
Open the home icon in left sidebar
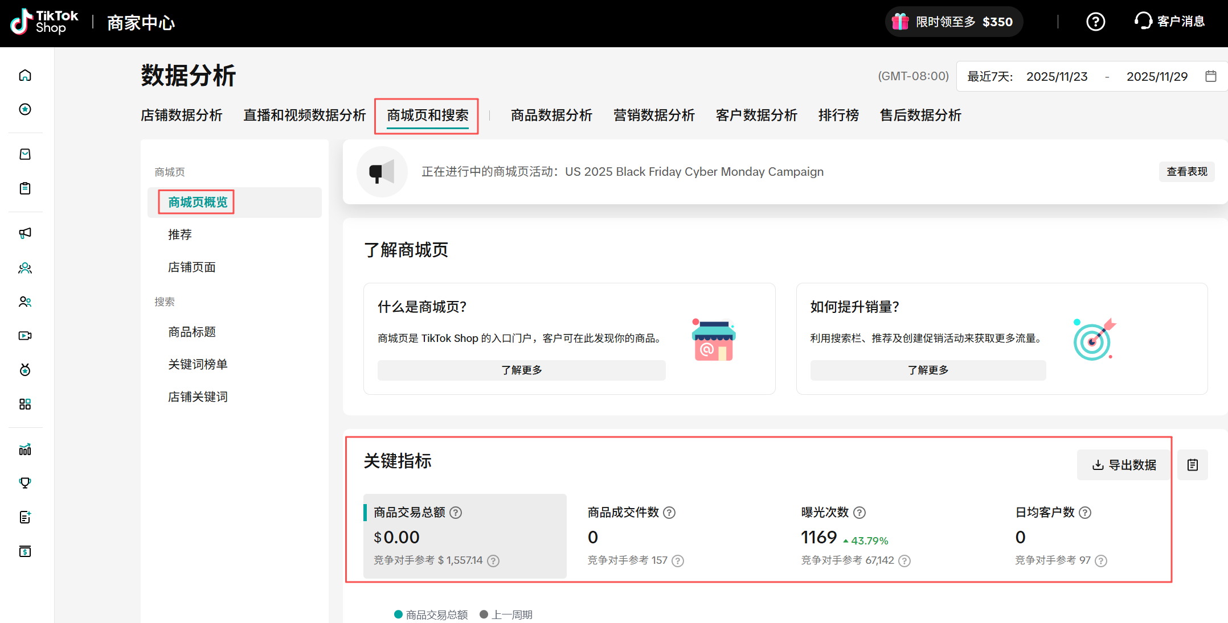point(25,75)
